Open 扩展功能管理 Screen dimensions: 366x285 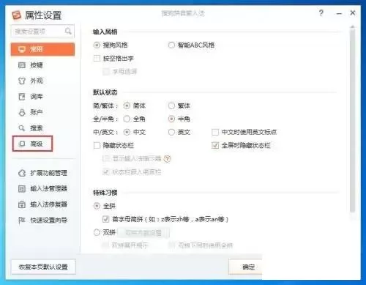pyautogui.click(x=42, y=173)
